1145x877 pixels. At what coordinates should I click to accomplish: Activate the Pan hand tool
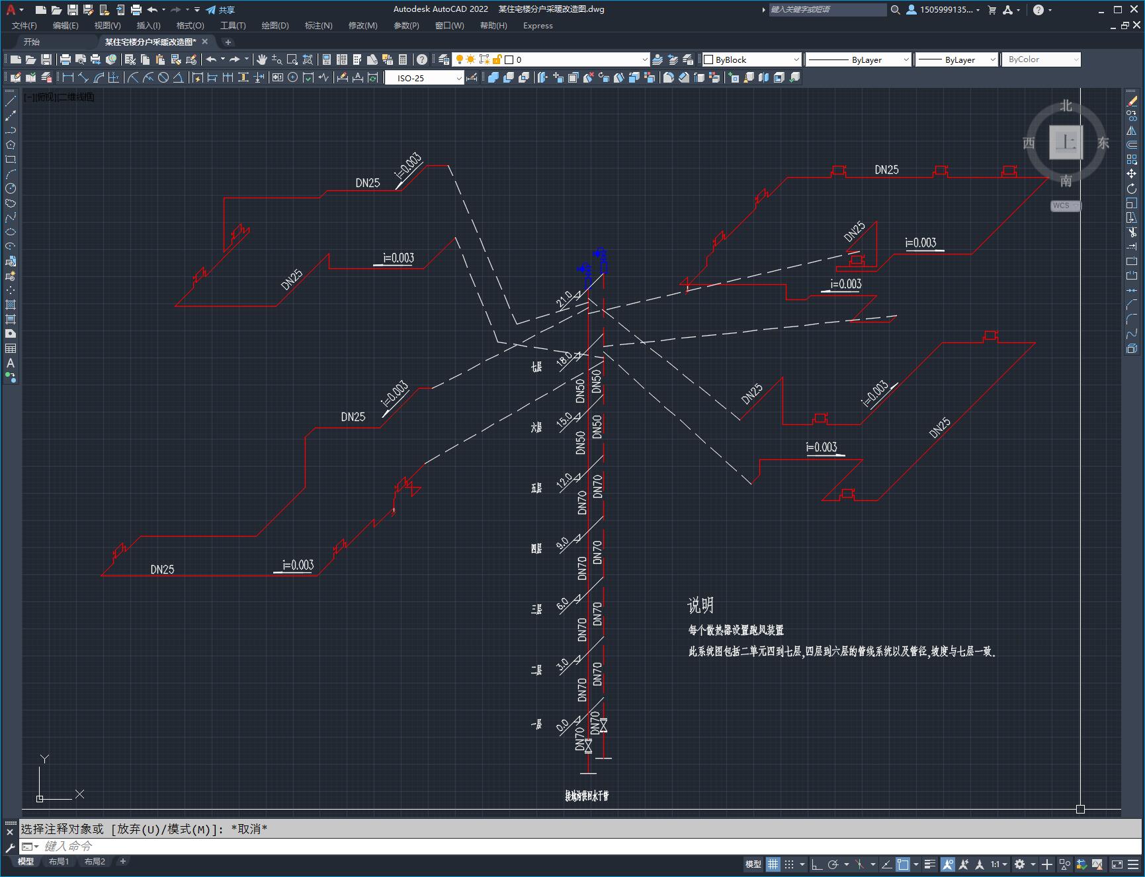262,59
